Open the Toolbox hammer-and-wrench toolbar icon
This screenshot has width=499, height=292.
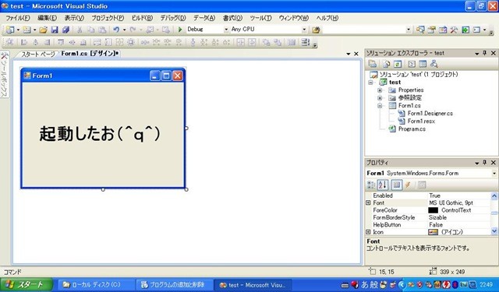[454, 30]
